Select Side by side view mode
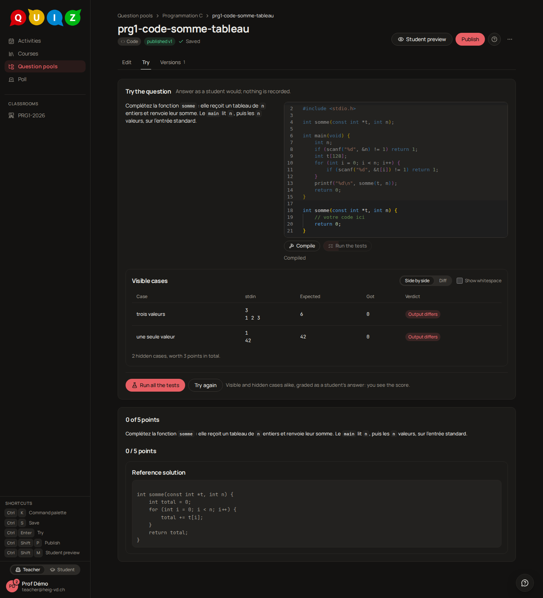The height and width of the screenshot is (598, 543). coord(417,281)
